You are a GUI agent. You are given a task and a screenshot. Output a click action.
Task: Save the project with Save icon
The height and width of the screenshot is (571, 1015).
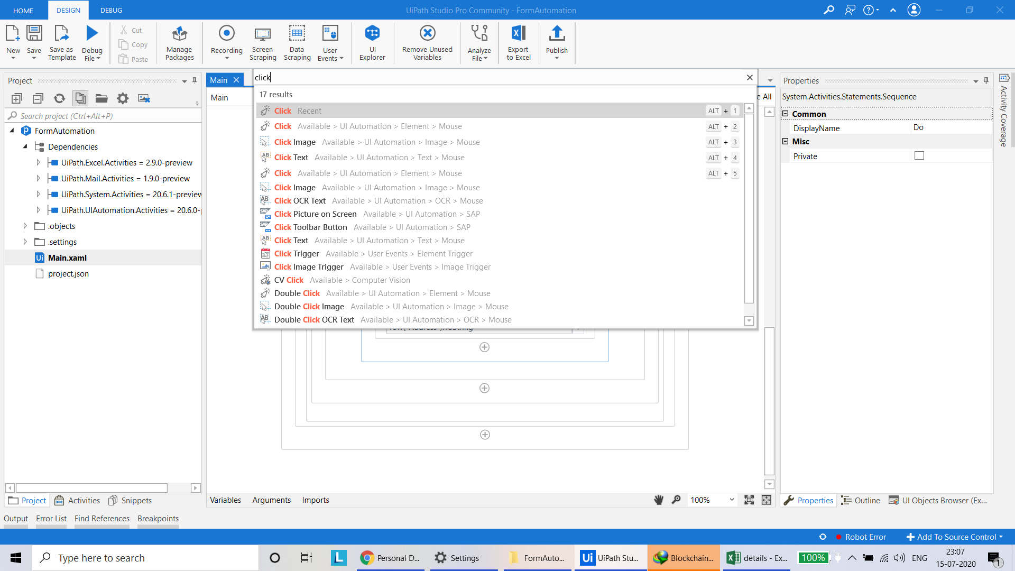pyautogui.click(x=34, y=34)
